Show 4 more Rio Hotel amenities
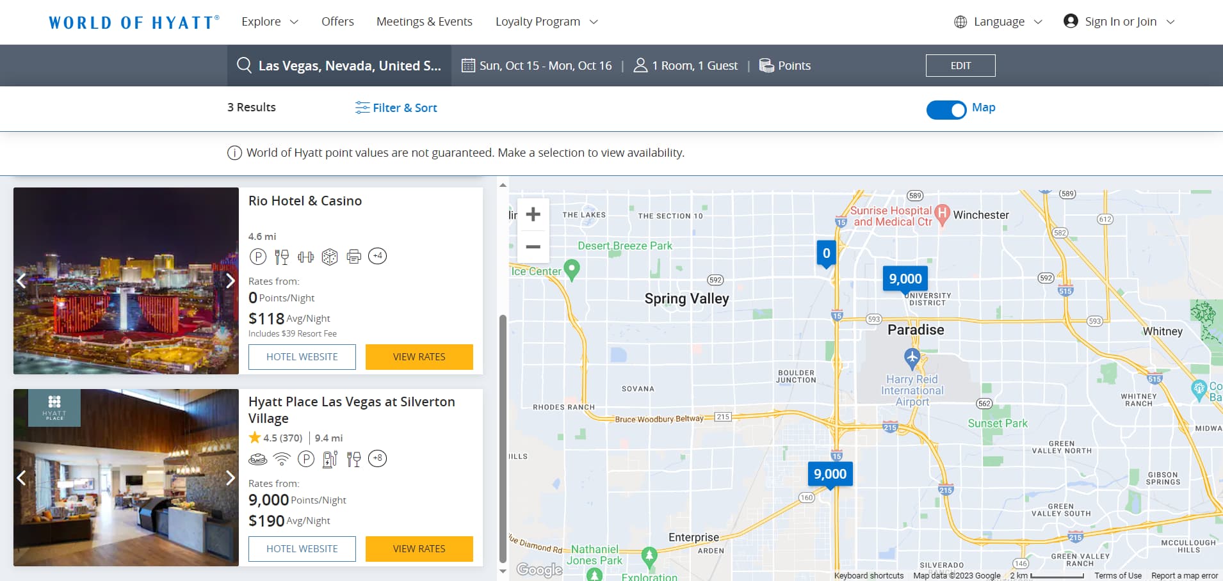This screenshot has width=1223, height=581. pos(377,257)
